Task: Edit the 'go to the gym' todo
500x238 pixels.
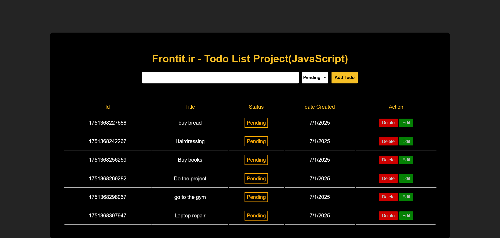Action: pos(406,197)
